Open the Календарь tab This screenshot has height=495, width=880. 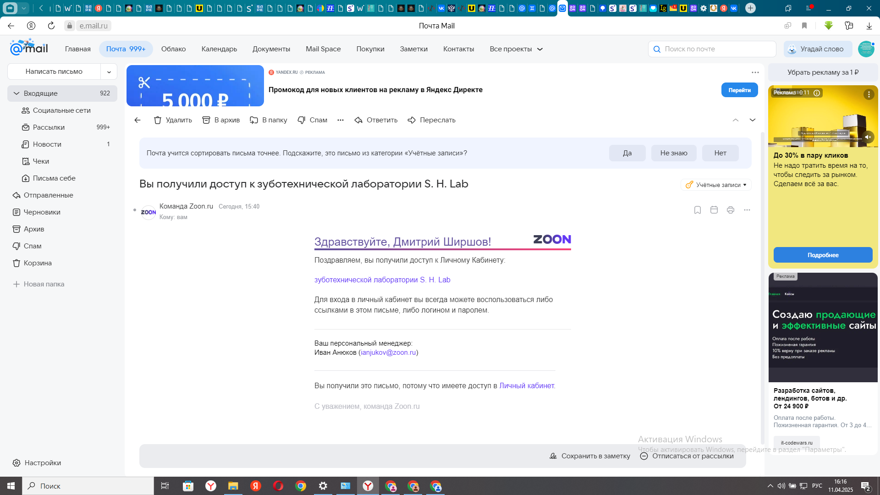tap(219, 49)
